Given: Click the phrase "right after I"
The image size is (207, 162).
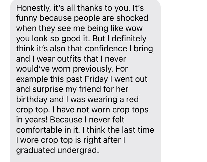Looking at the screenshot, I should point(104,140).
